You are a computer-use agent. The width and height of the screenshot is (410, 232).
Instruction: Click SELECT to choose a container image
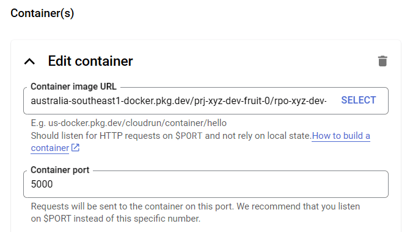click(x=359, y=100)
